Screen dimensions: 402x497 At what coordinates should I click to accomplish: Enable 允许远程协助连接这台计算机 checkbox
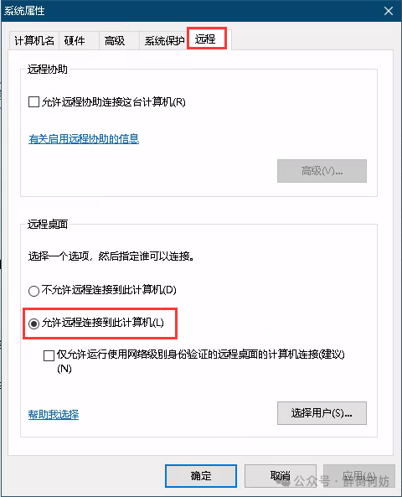33,102
